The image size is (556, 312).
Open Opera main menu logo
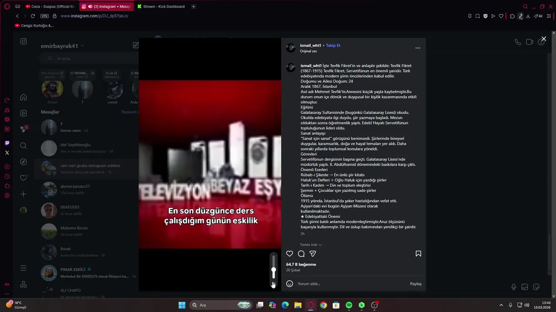pyautogui.click(x=7, y=6)
